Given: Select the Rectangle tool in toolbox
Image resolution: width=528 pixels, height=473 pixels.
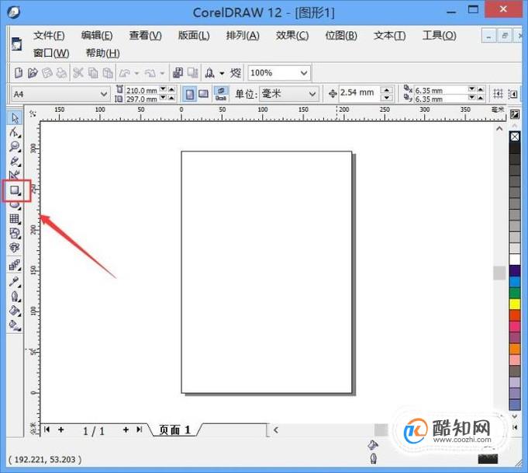Looking at the screenshot, I should (15, 190).
